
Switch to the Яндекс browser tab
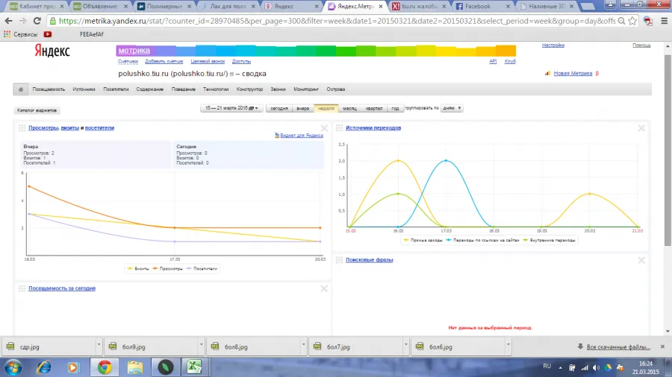pyautogui.click(x=292, y=7)
